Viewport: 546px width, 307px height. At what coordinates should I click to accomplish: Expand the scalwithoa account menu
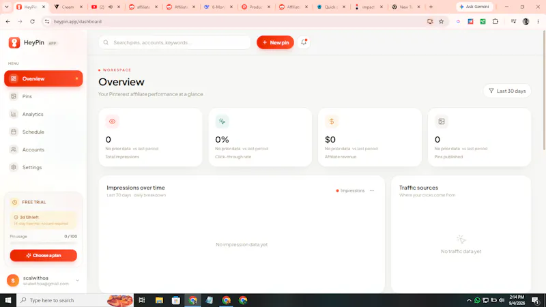77,280
